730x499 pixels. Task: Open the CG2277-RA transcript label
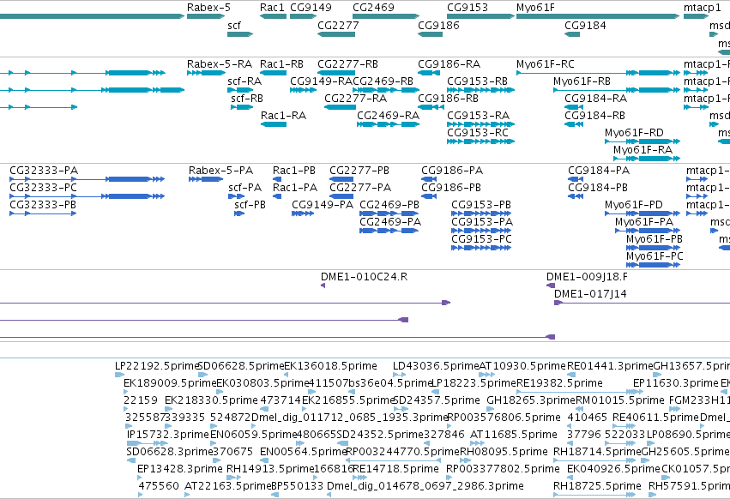tap(356, 99)
